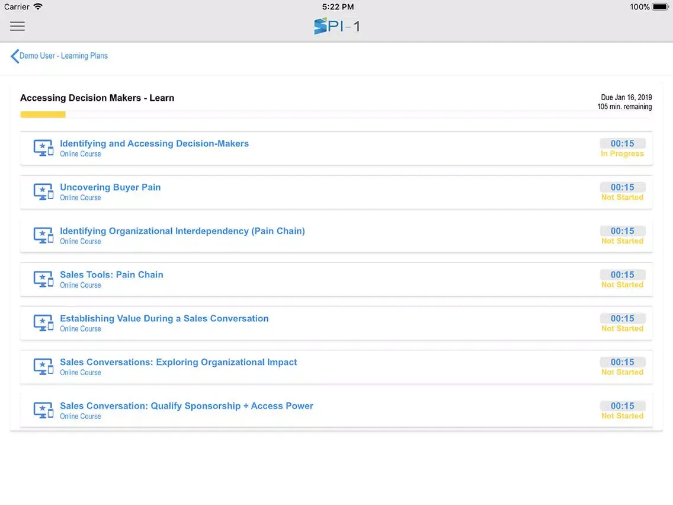Click course icon beside Sales Tools: Pain Chain
Image resolution: width=673 pixels, height=505 pixels.
coord(43,279)
